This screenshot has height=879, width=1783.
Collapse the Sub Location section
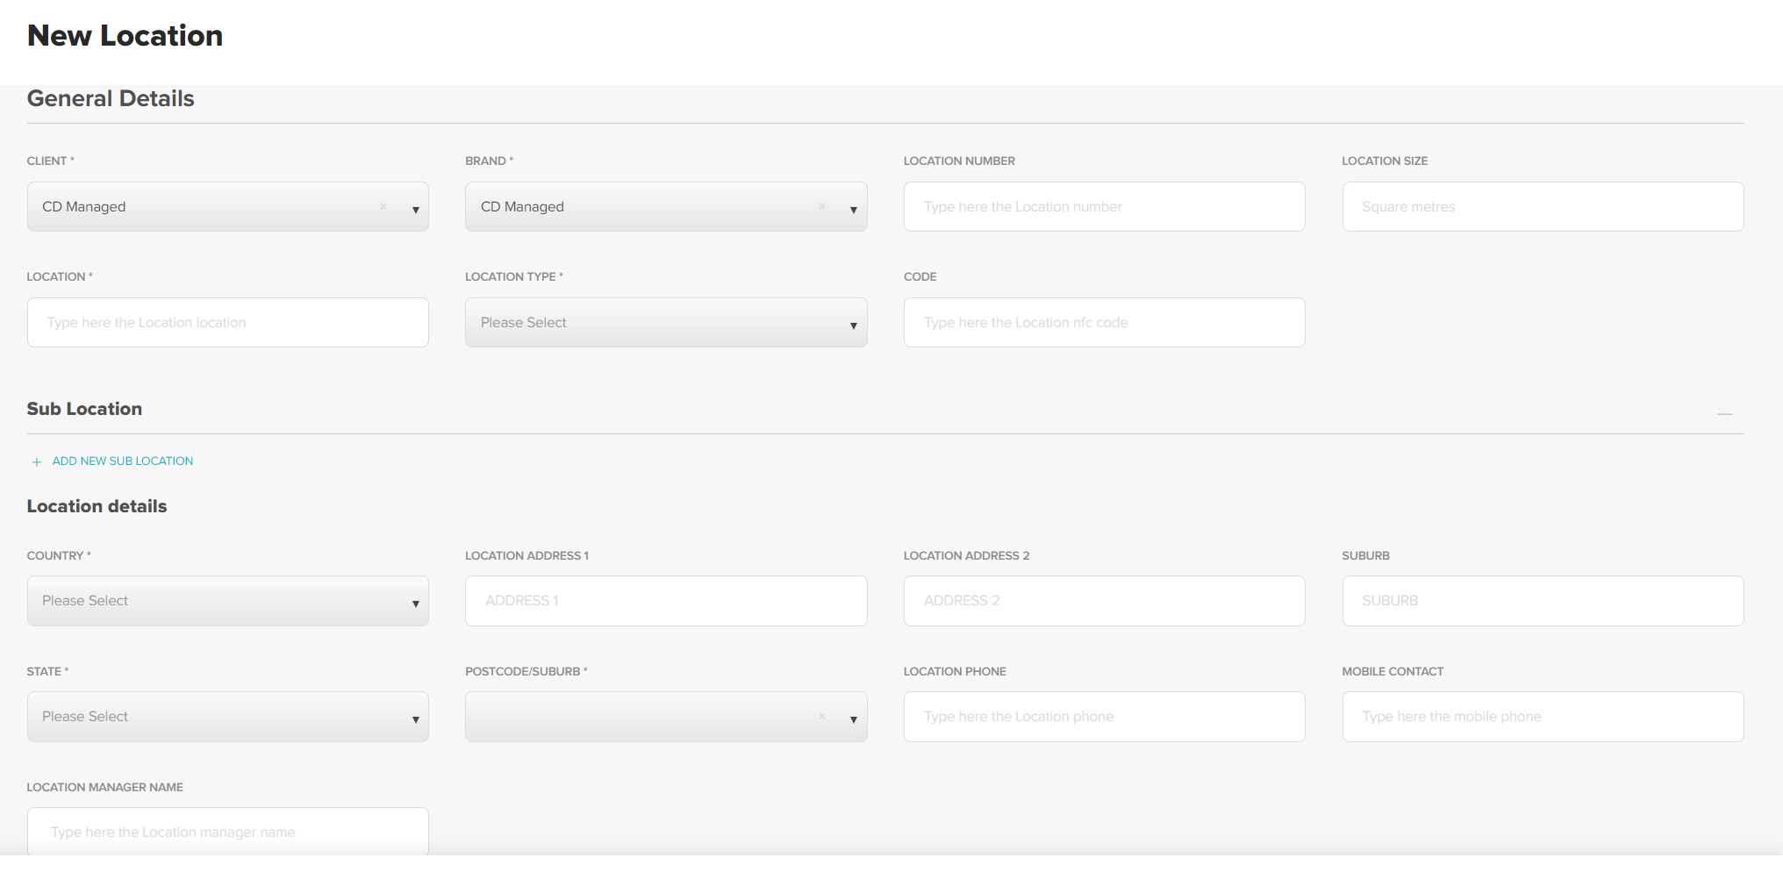pyautogui.click(x=1724, y=413)
